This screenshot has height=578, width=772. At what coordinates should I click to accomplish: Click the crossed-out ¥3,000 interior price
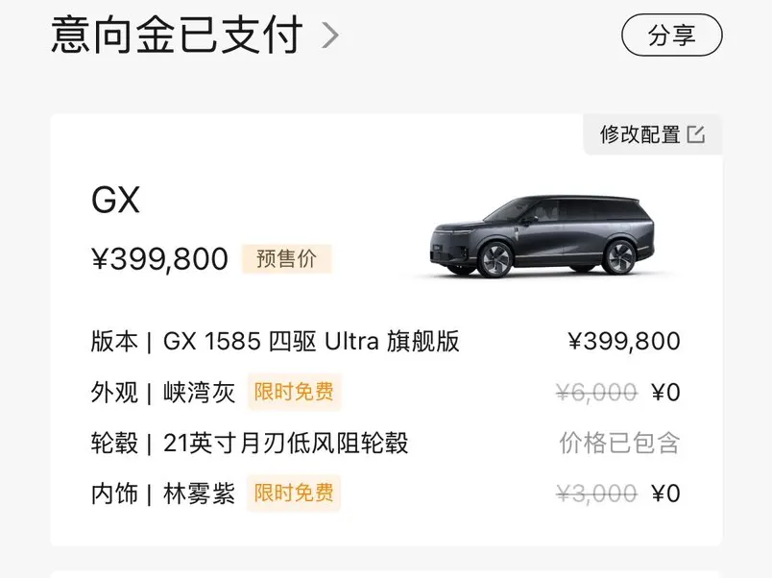pos(596,494)
